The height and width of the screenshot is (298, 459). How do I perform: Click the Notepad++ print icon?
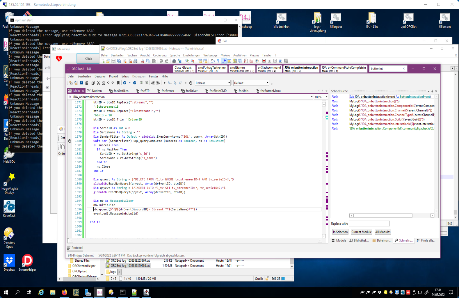[135, 61]
